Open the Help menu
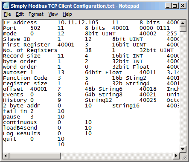 coord(67,14)
